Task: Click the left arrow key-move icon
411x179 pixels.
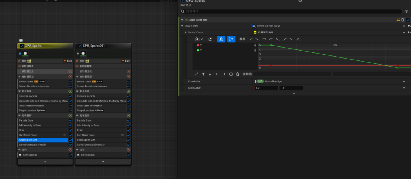Action: click(x=217, y=74)
